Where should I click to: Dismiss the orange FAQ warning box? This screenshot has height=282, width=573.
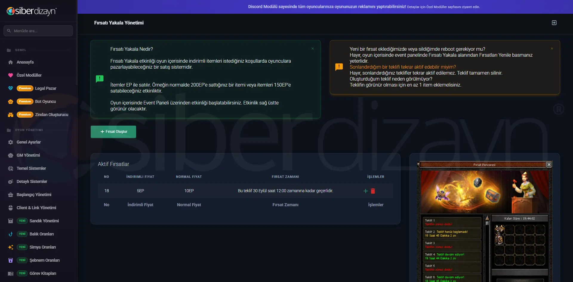pyautogui.click(x=552, y=49)
